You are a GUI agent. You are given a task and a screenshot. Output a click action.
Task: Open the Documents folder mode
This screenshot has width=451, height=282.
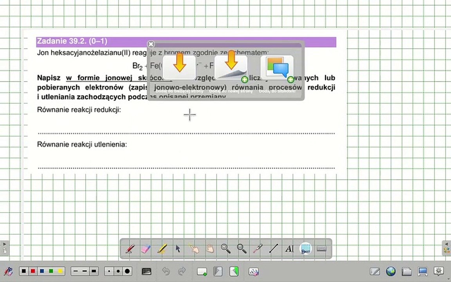point(407,271)
